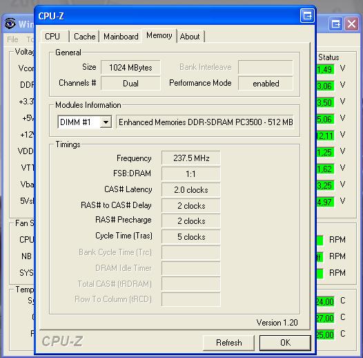
Task: Click the Refresh button
Action: [x=228, y=343]
